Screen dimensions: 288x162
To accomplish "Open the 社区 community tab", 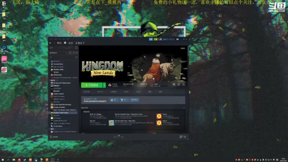I will coord(71,43).
